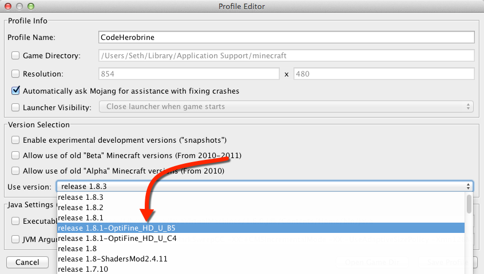This screenshot has width=484, height=274.
Task: Allow old Alpha Minecraft versions checkbox
Action: 15,171
